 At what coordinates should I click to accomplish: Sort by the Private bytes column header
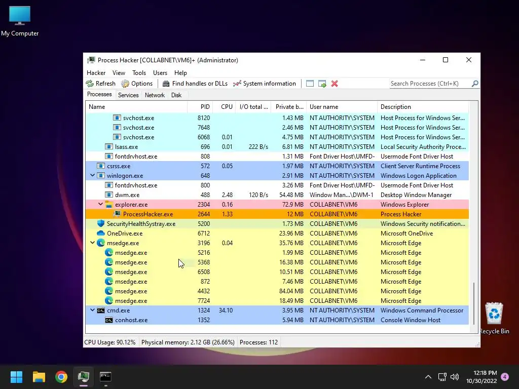288,107
